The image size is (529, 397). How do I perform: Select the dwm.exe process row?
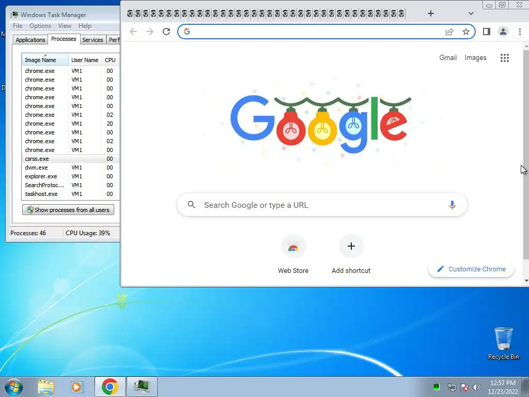(x=71, y=167)
